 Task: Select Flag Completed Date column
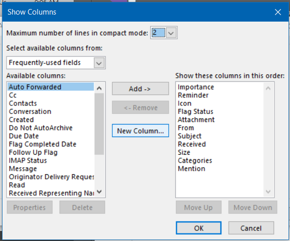51,144
